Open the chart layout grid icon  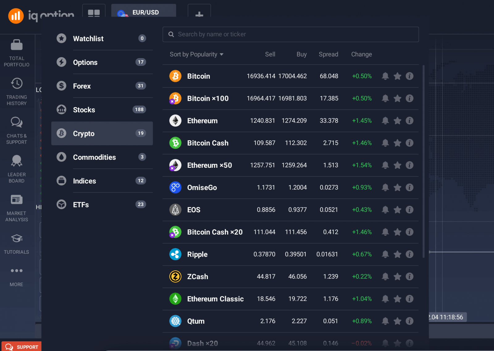[x=94, y=13]
